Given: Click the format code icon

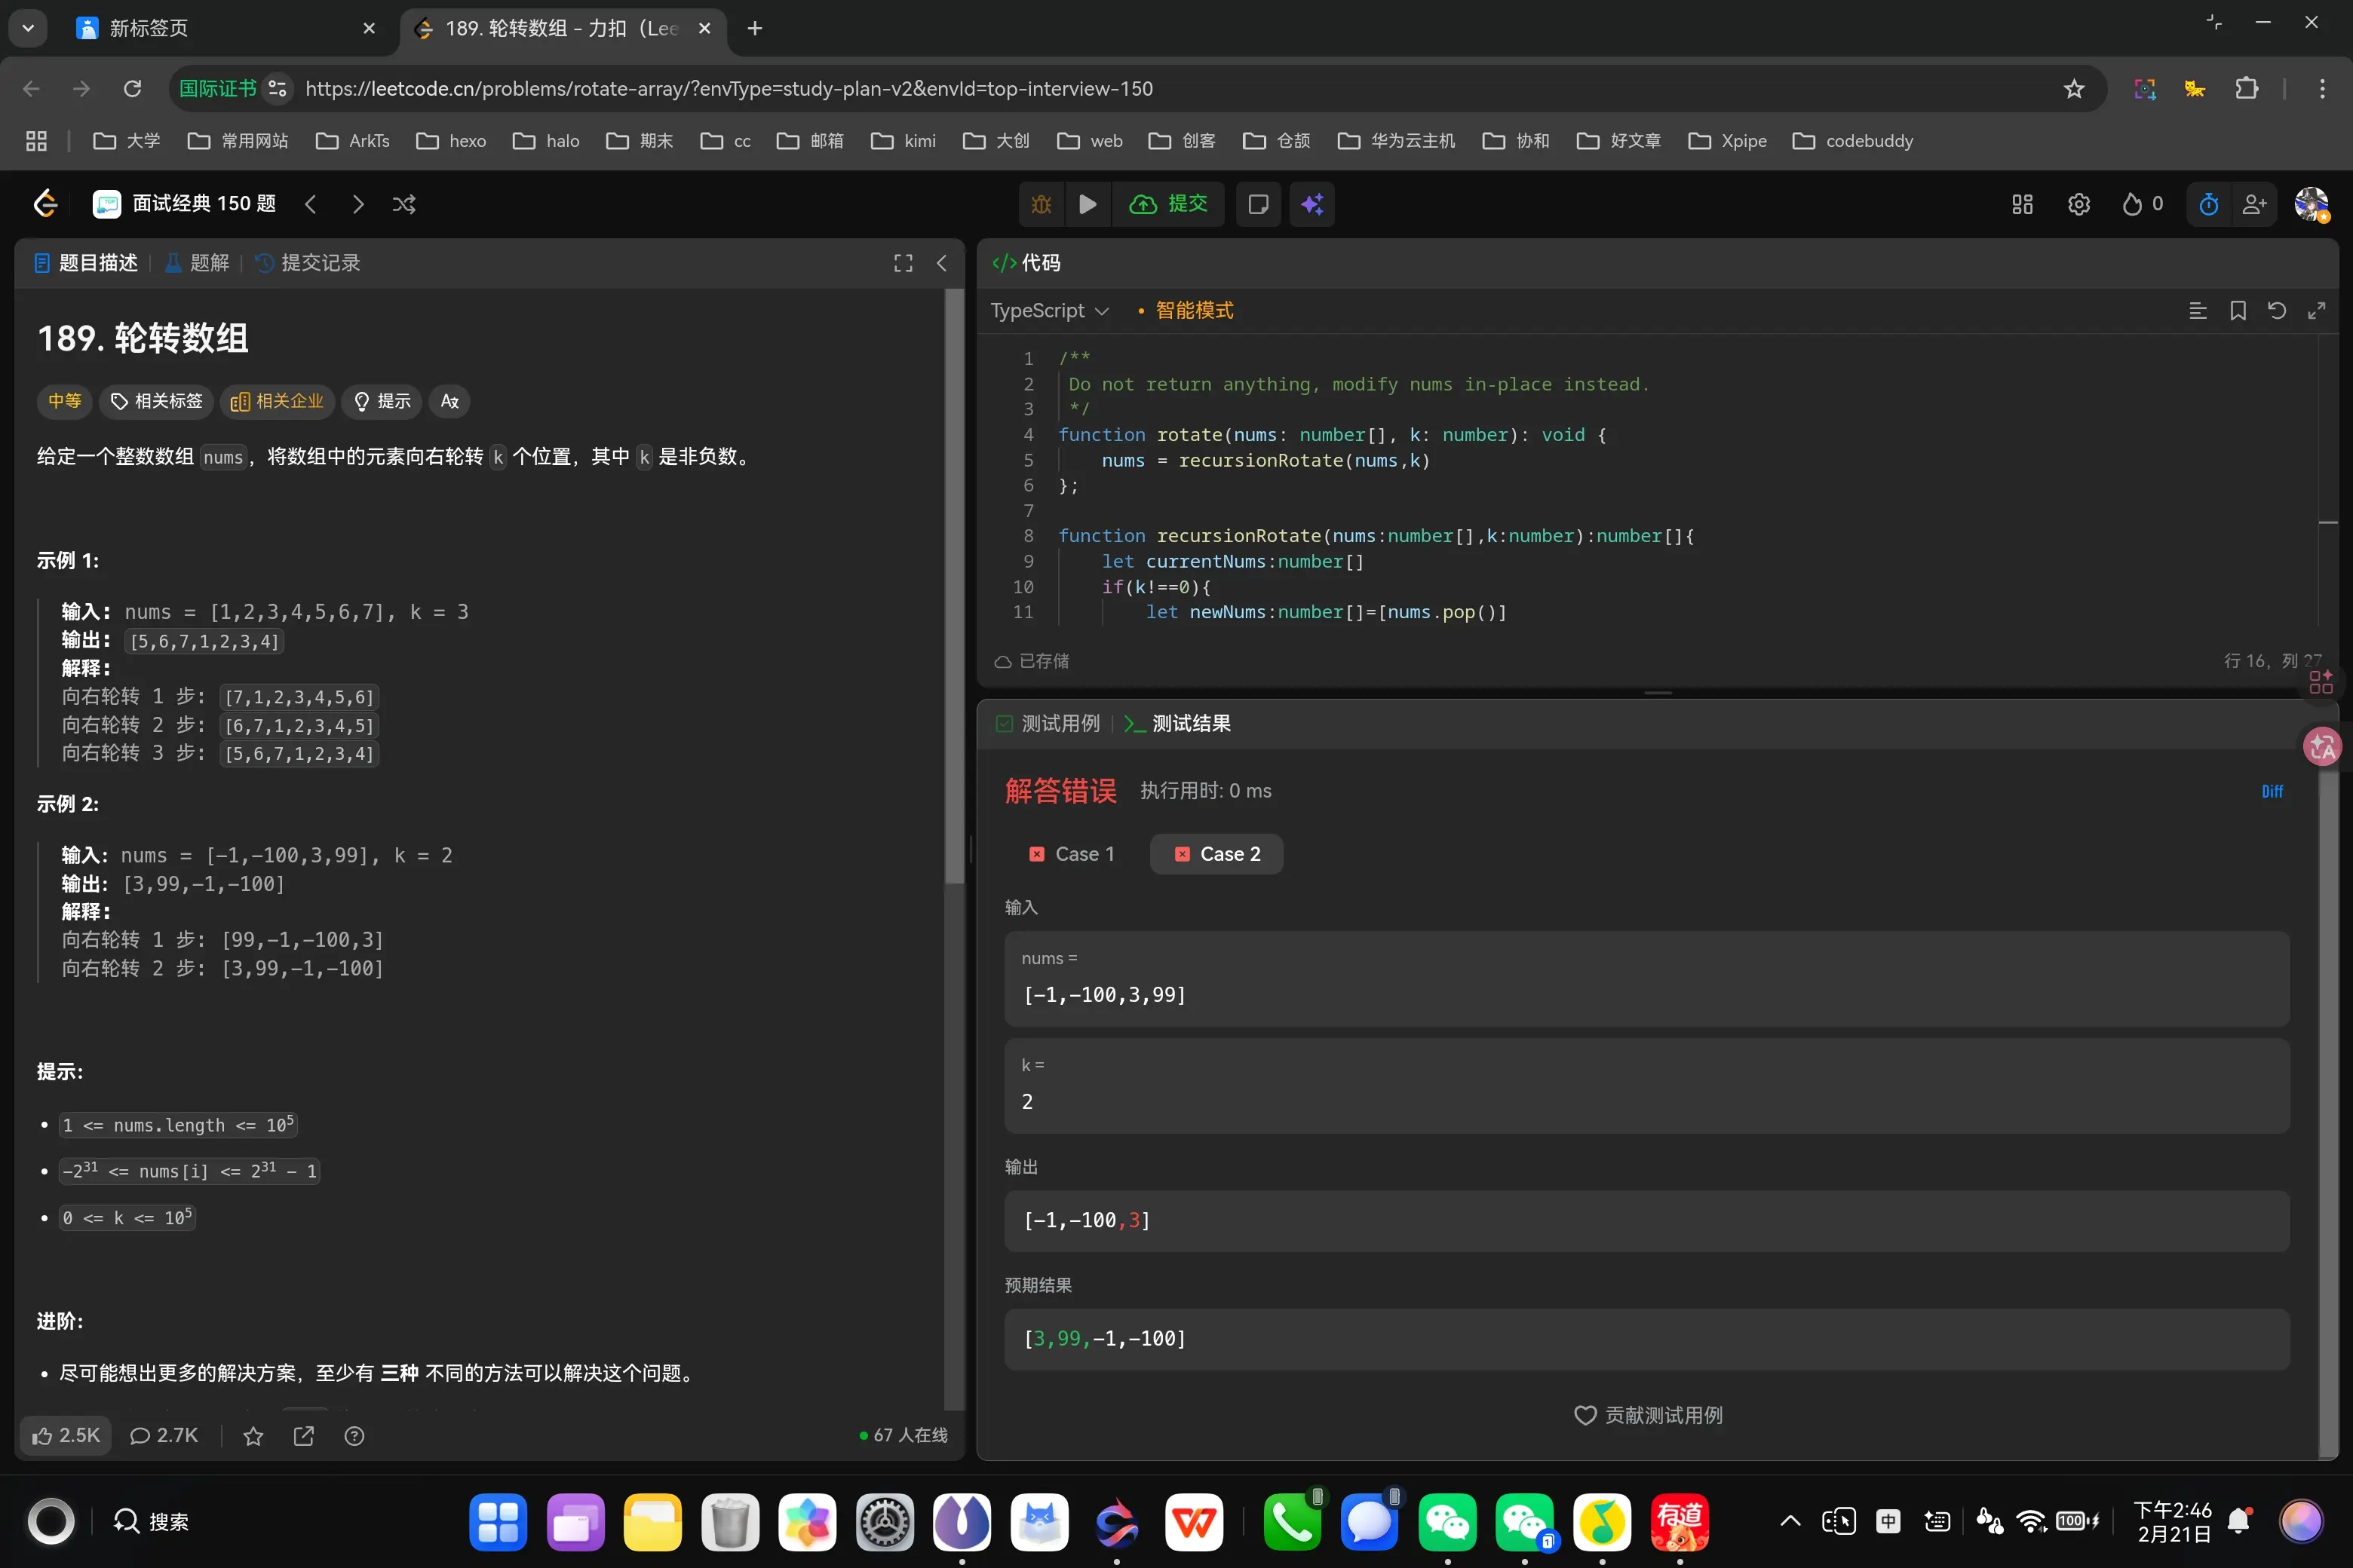Looking at the screenshot, I should [x=2198, y=311].
